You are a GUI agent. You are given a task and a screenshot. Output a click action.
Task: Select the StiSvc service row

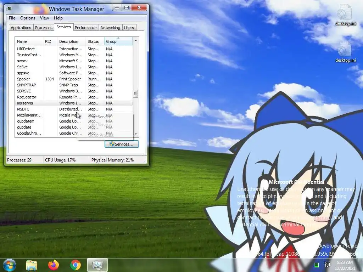tap(74, 67)
